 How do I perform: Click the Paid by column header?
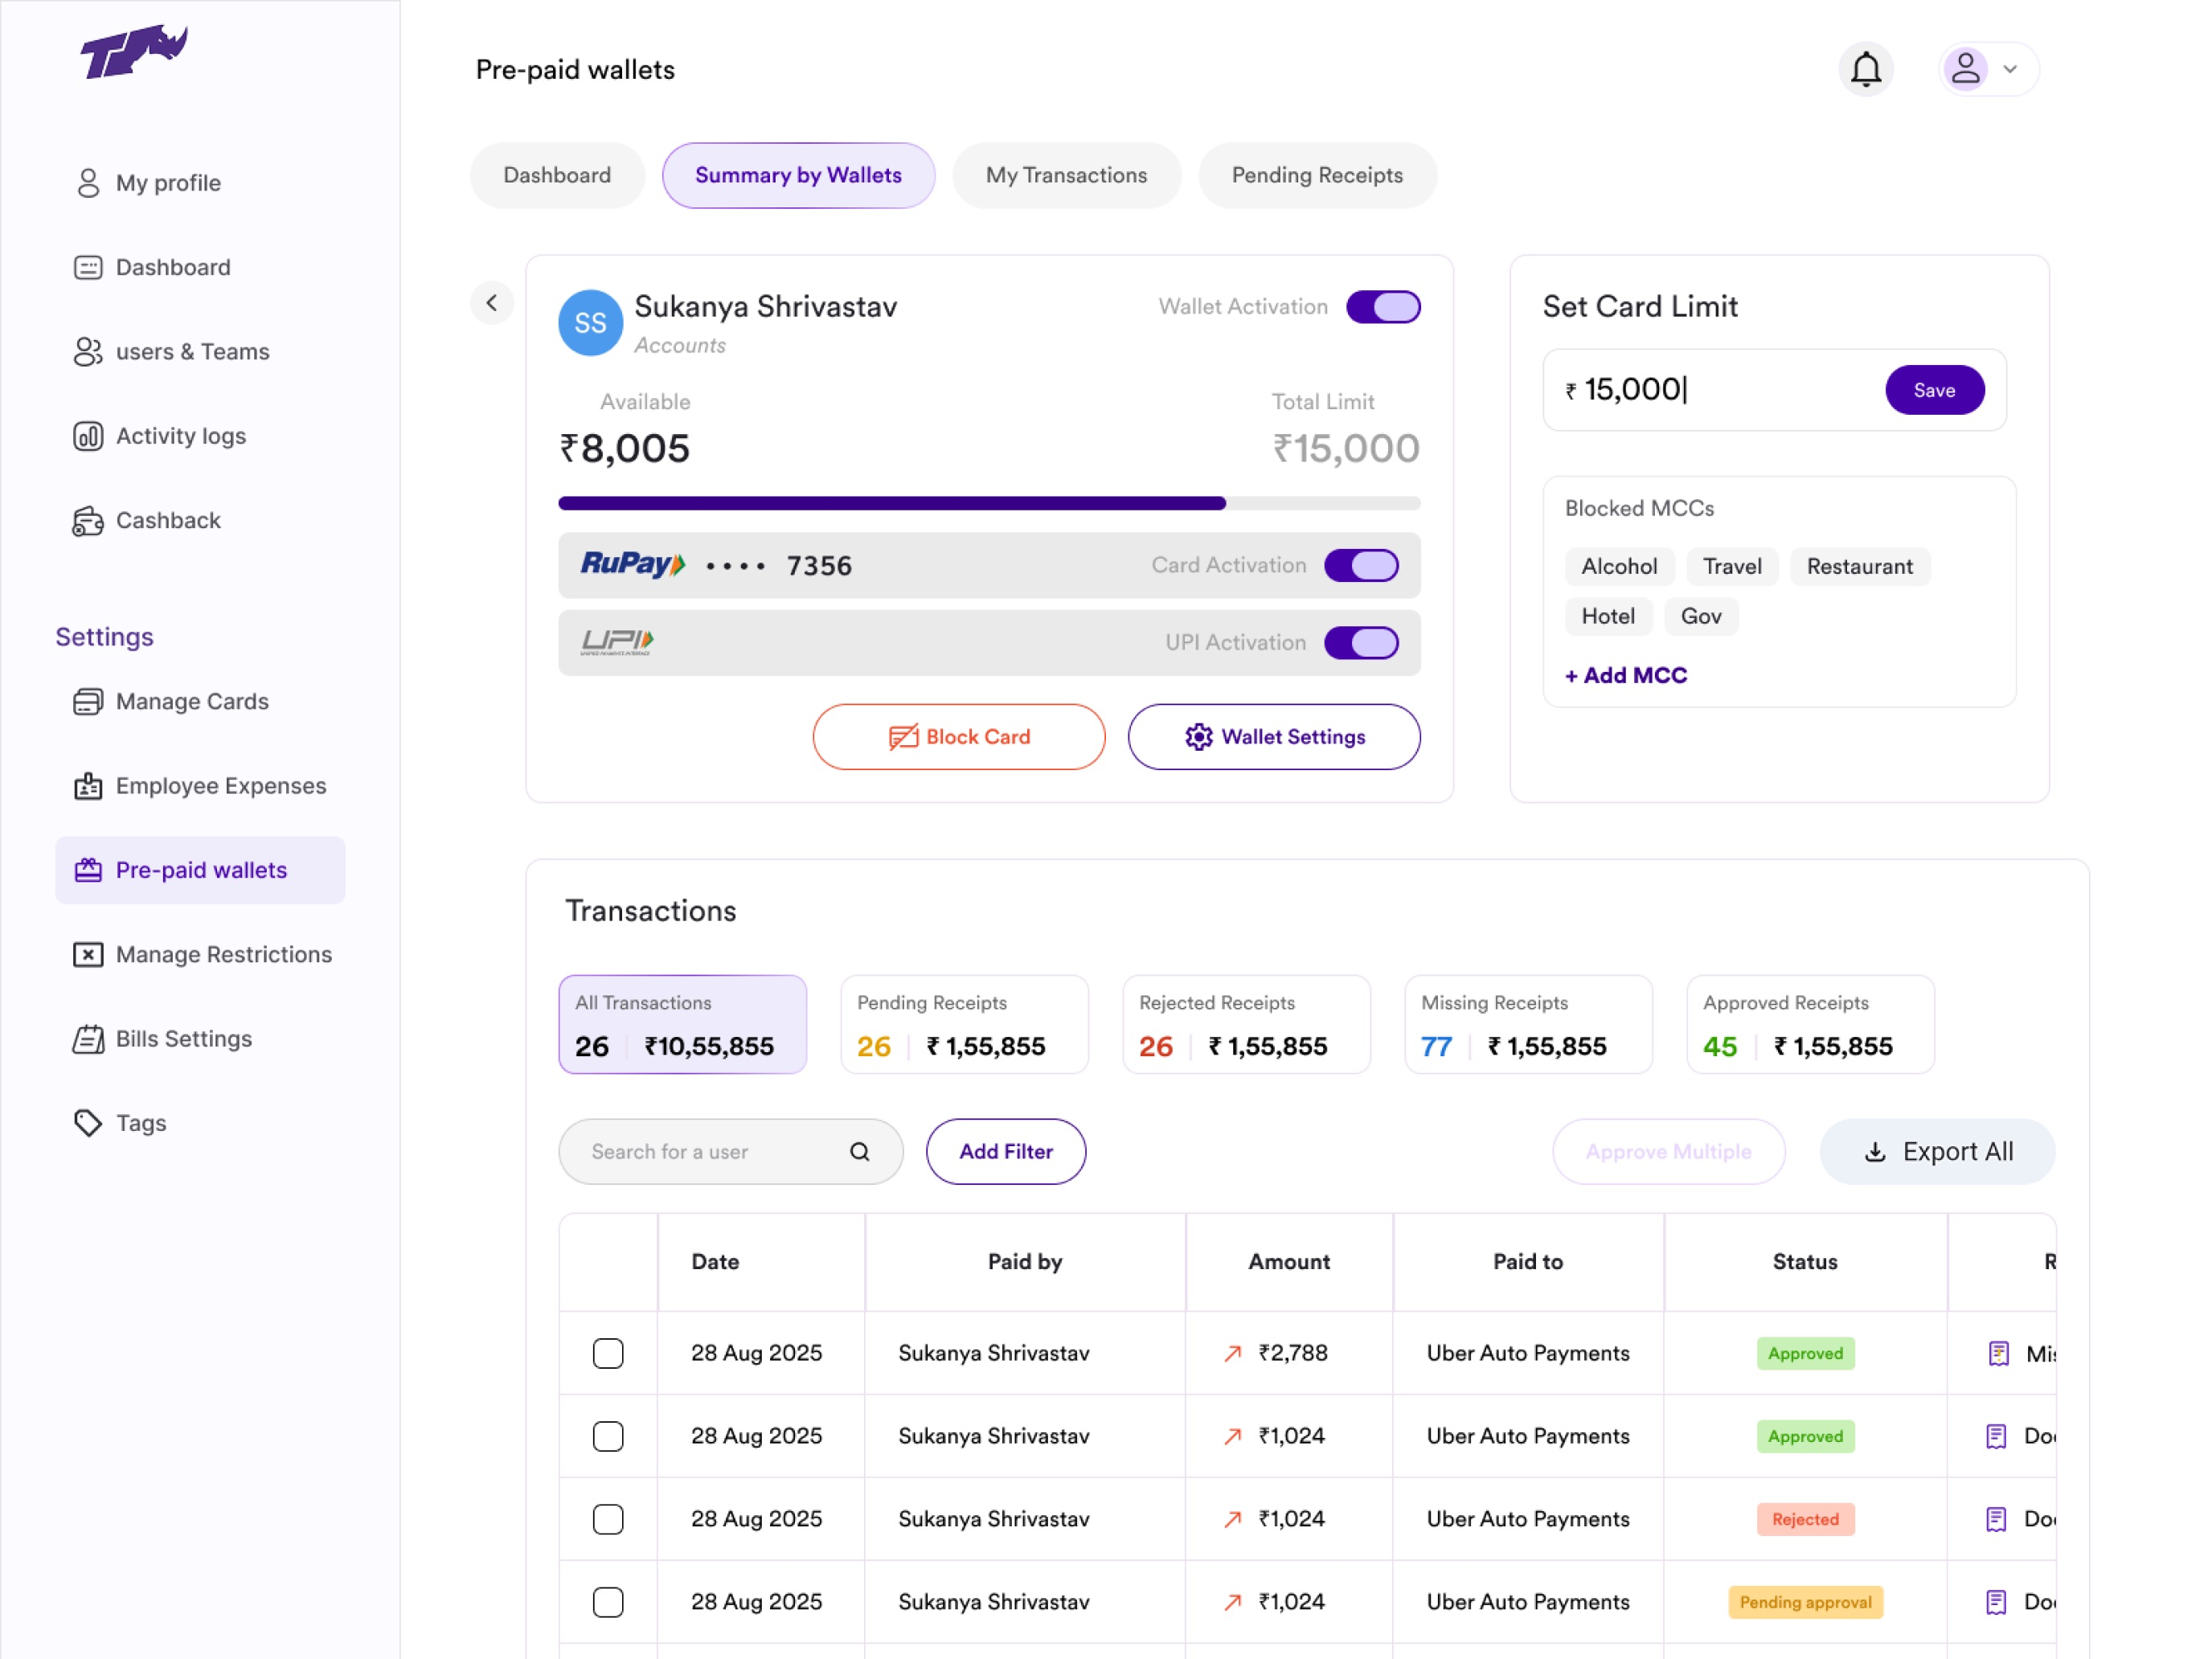click(x=1025, y=1262)
